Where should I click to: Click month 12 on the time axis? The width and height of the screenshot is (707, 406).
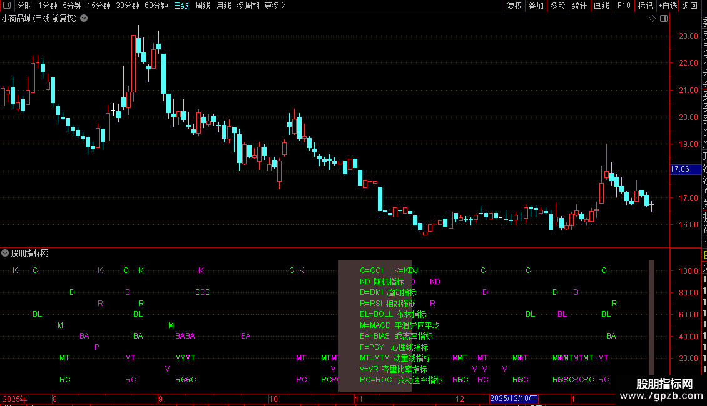[459, 399]
